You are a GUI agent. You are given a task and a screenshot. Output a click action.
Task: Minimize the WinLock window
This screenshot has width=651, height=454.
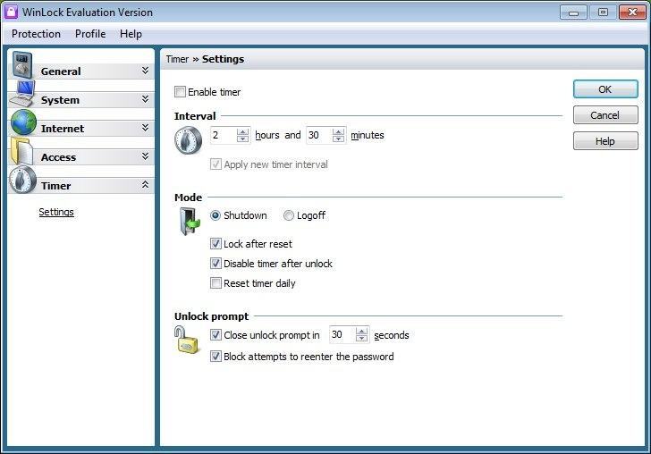click(573, 13)
